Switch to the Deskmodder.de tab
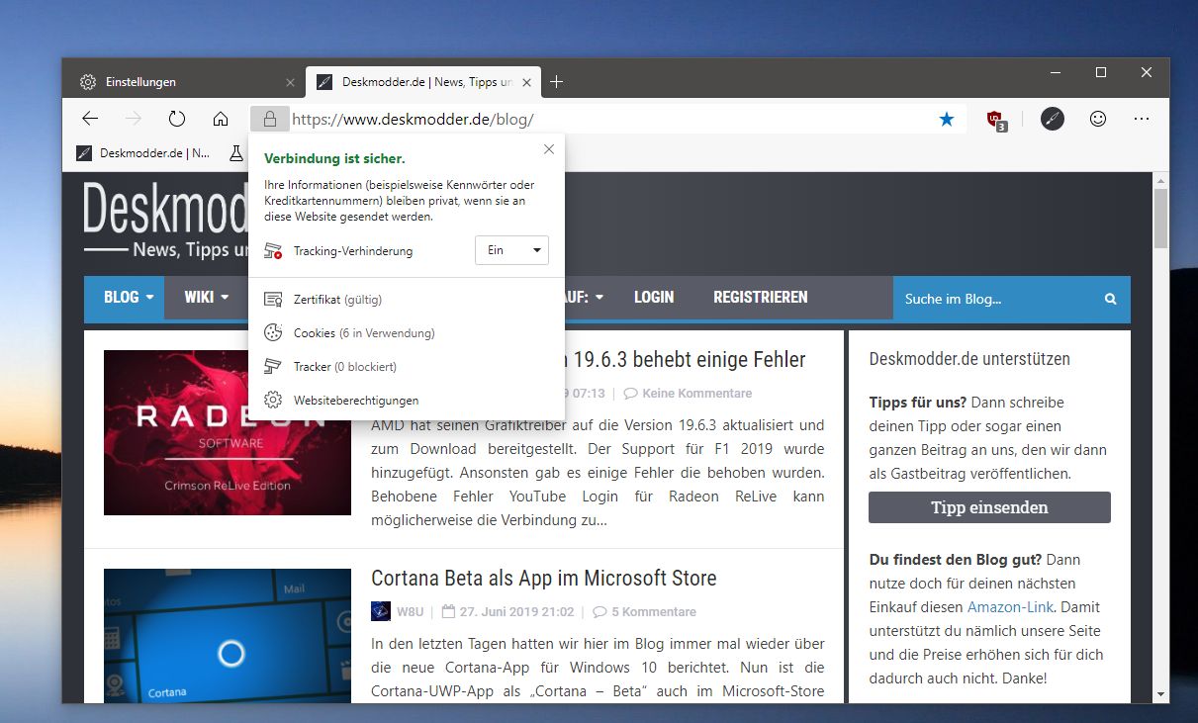 [423, 82]
